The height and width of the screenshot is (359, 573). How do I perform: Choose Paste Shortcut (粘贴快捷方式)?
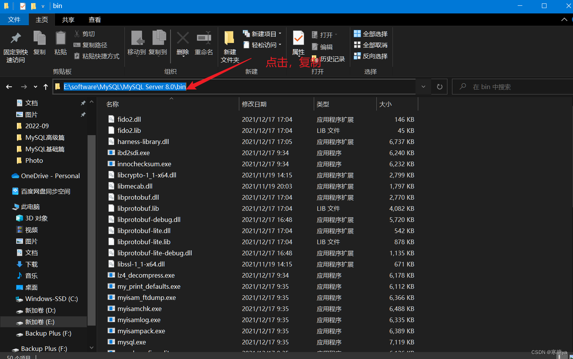click(97, 56)
